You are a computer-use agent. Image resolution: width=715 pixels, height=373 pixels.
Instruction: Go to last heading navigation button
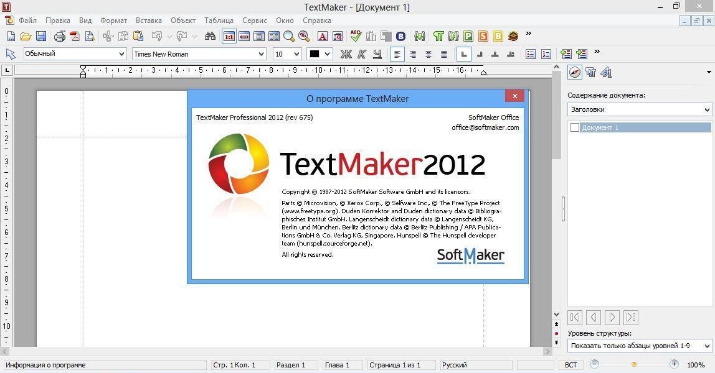coord(631,317)
